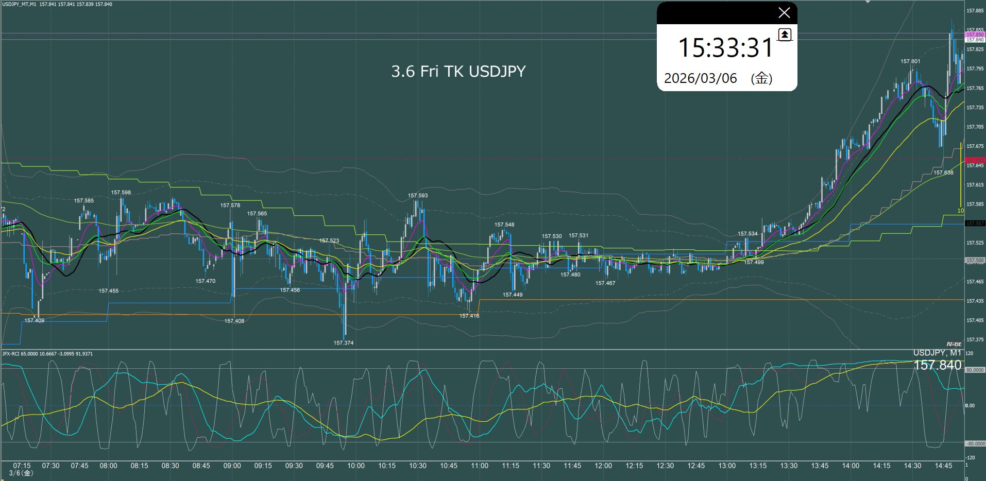Screen dimensions: 986x481
Task: Click the USDJPY_MT,M1 symbol header text
Action: (x=19, y=4)
